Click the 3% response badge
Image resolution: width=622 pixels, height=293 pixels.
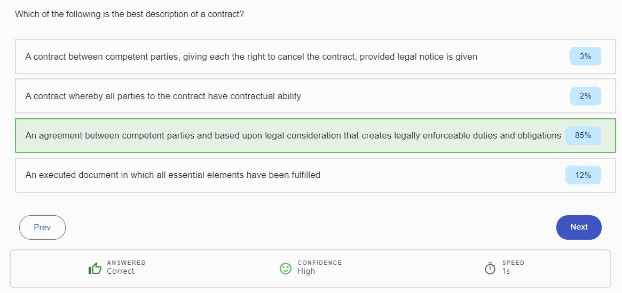586,56
